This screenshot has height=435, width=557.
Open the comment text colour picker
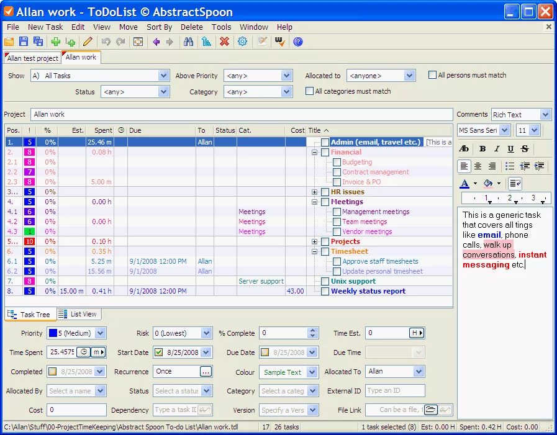click(x=475, y=183)
